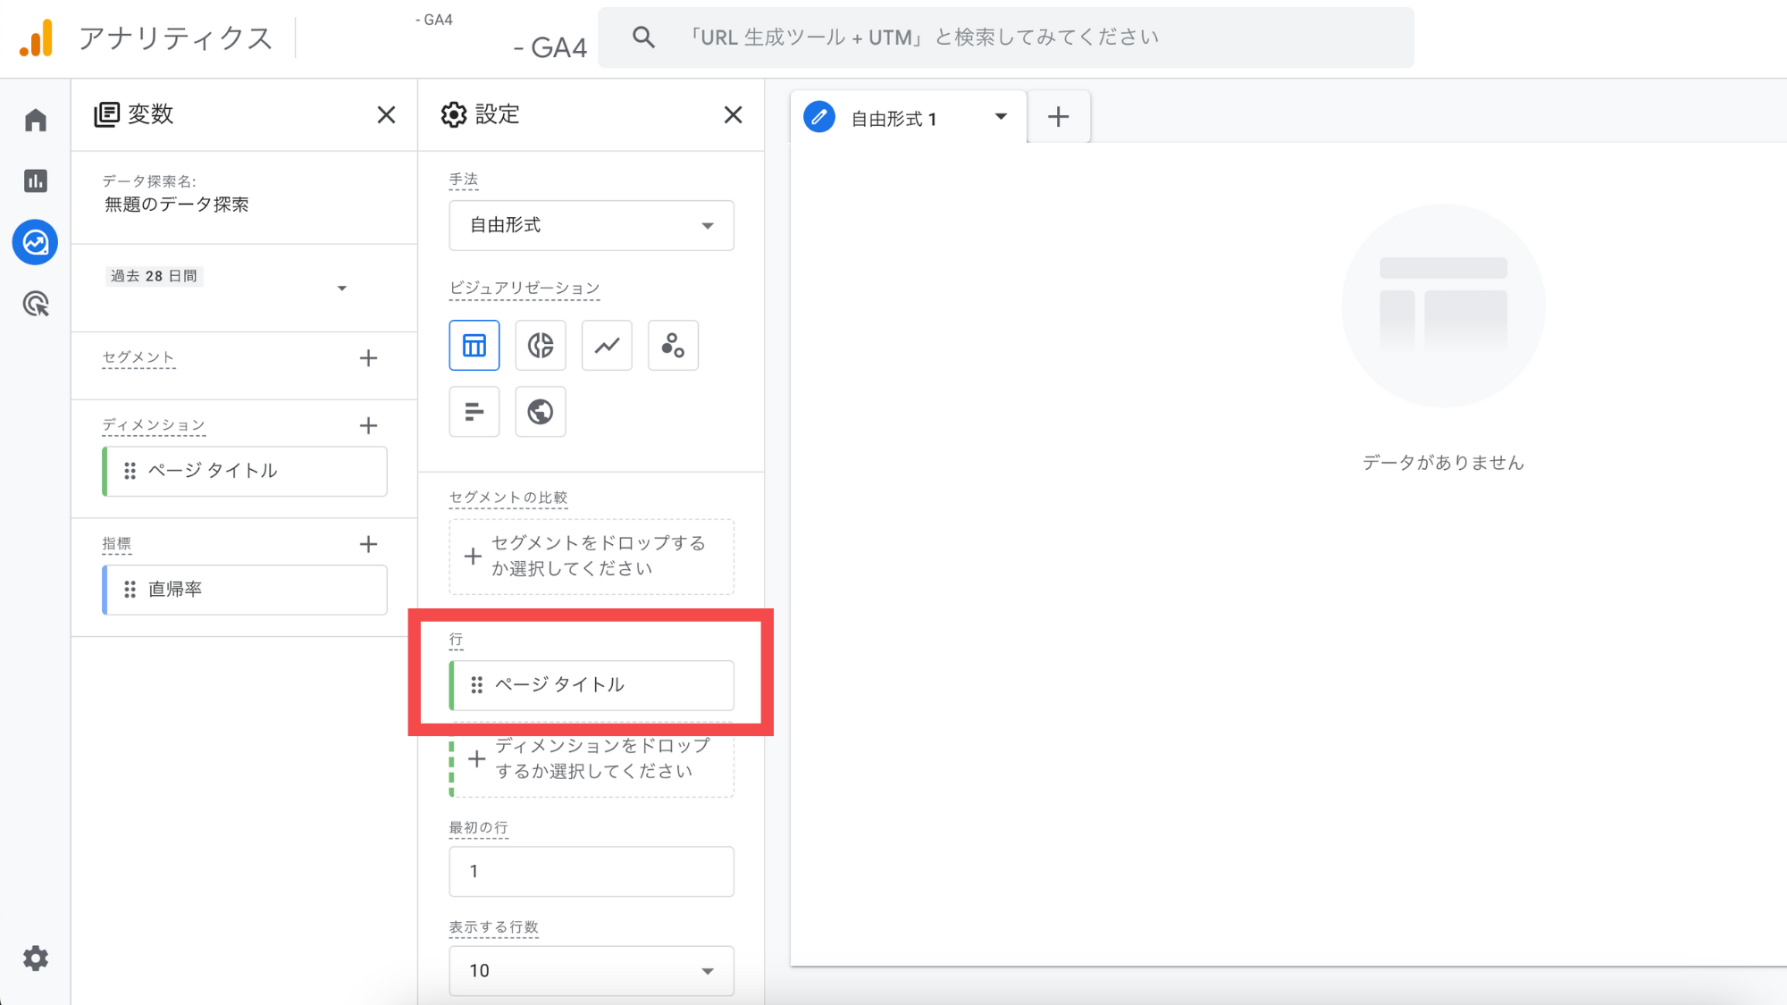Open the Explore icon in sidebar
1787x1005 pixels.
[36, 242]
